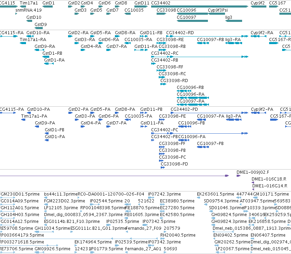Click the CG34402-RD transcript label
Viewport: 291px width, 254px height.
tap(180, 33)
